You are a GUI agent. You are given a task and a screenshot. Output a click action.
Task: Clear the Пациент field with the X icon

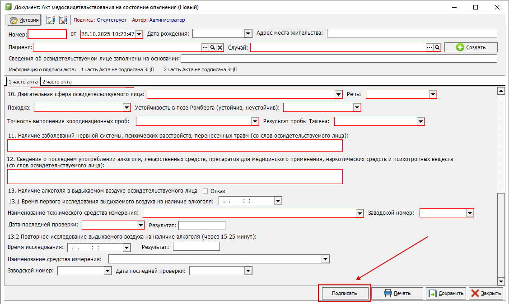(220, 47)
